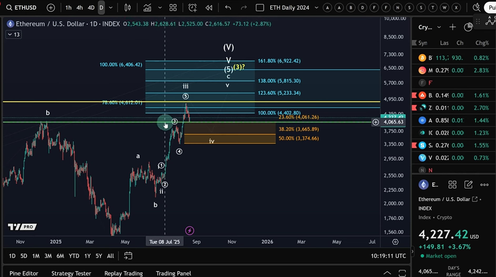Select the Bitcoin row in watchlist
Screen dimensions: 496x277
(454, 58)
